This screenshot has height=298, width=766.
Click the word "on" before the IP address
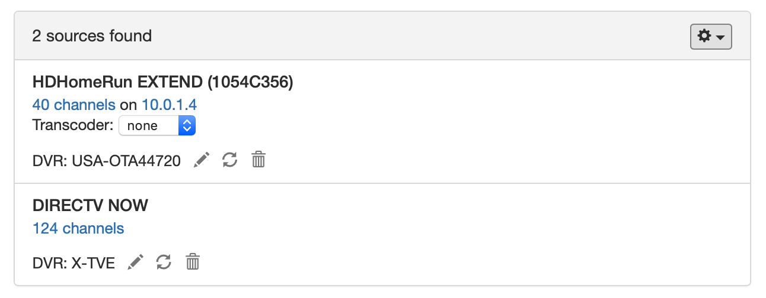pyautogui.click(x=129, y=105)
